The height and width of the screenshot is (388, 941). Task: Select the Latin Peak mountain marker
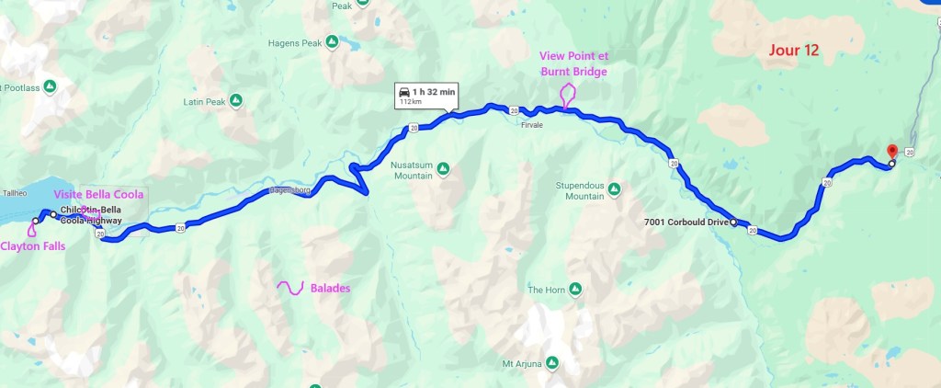point(236,99)
